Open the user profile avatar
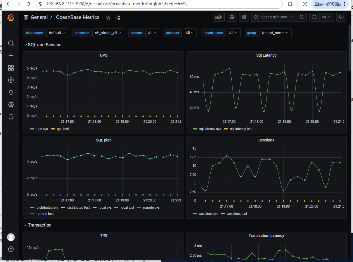353x262 pixels. click(x=11, y=237)
